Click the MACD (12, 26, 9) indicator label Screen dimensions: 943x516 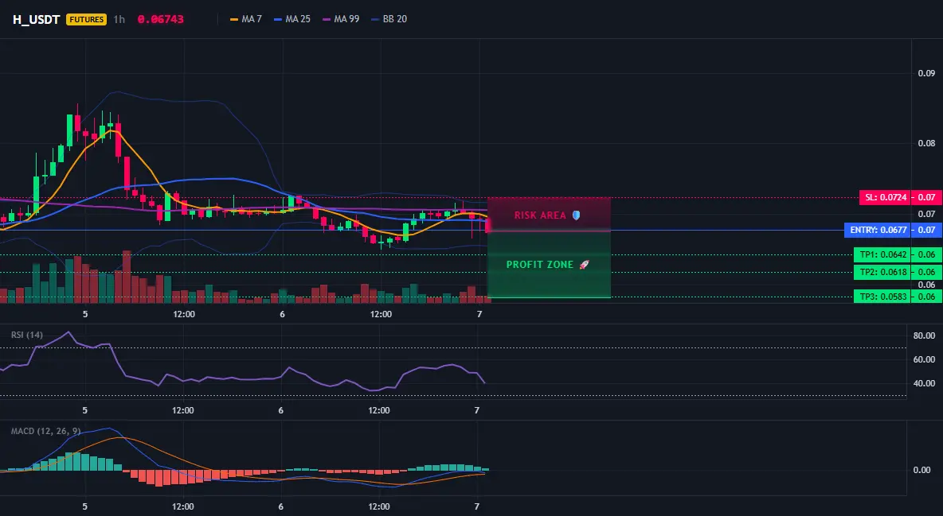point(45,431)
